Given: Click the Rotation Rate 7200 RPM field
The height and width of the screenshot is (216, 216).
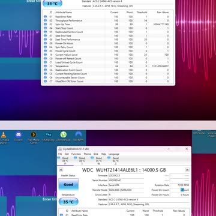Looking at the screenshot, I should 179,185.
